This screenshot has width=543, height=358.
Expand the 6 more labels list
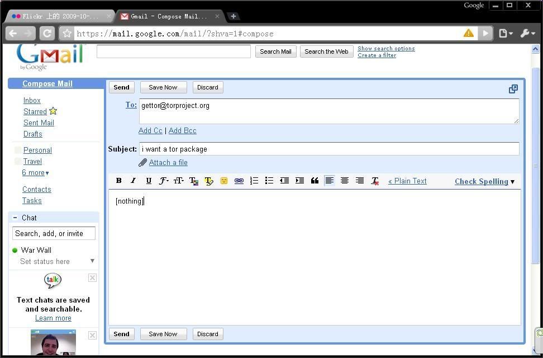coord(35,172)
